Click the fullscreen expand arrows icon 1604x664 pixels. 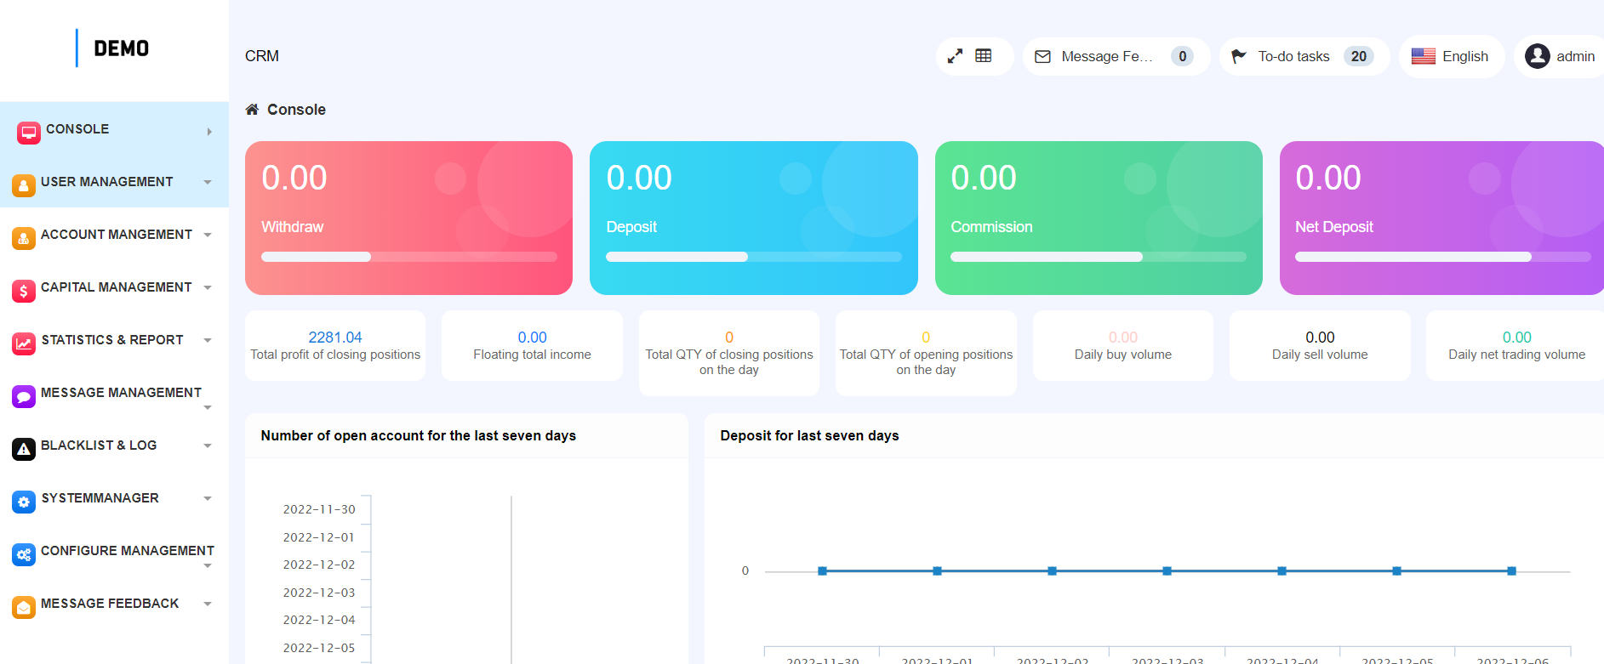[955, 56]
